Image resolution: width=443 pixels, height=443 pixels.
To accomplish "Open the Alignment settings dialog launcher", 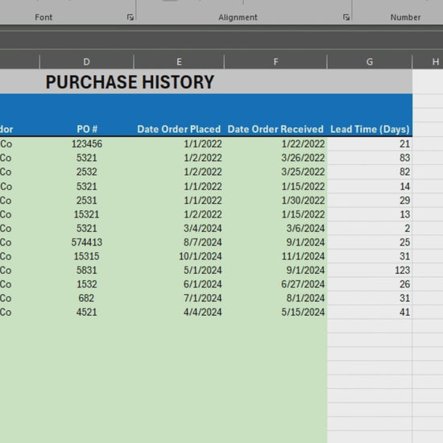I will click(346, 17).
